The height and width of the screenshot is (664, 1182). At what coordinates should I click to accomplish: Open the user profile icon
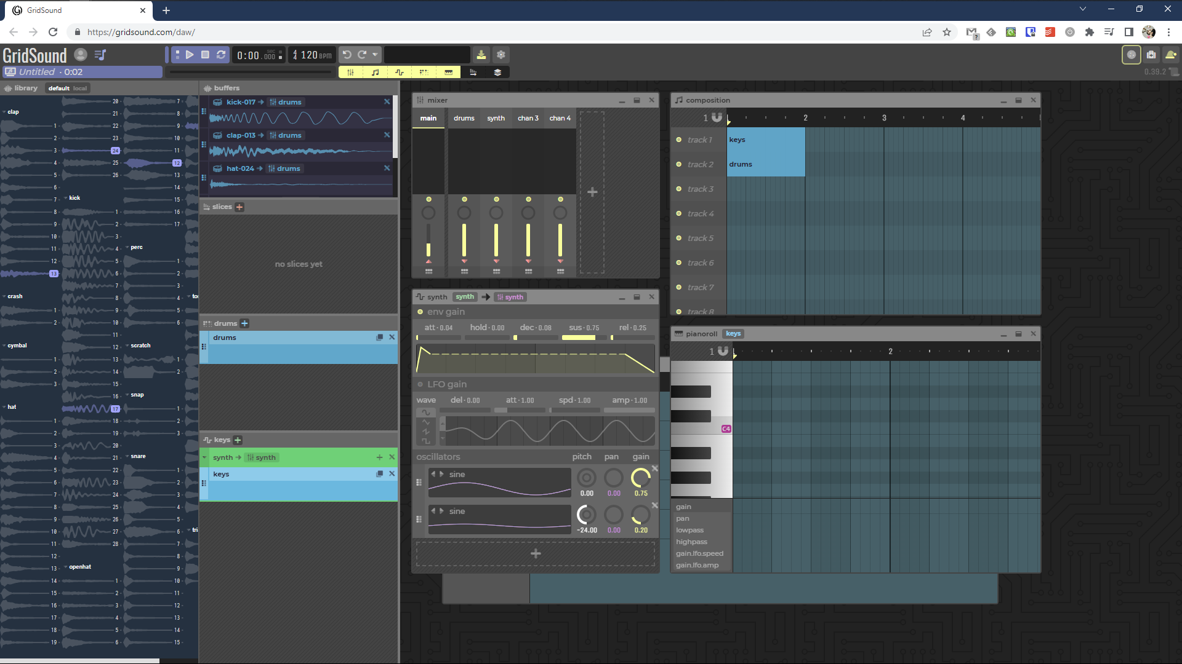point(81,55)
